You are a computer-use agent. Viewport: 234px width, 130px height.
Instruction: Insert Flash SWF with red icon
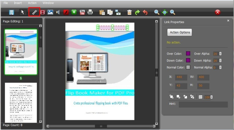pyautogui.click(x=66, y=12)
